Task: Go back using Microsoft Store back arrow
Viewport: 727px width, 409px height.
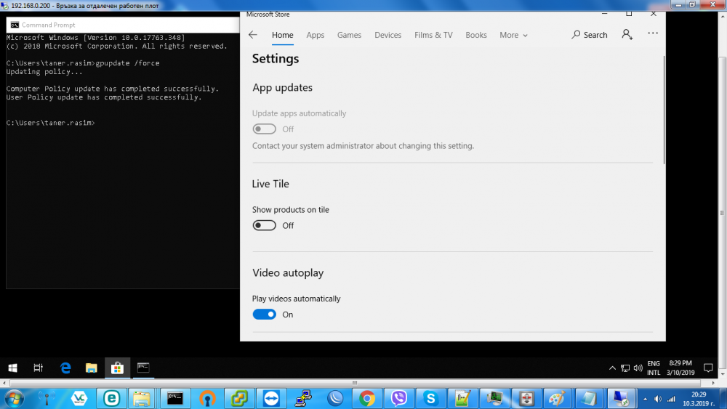Action: (x=253, y=35)
